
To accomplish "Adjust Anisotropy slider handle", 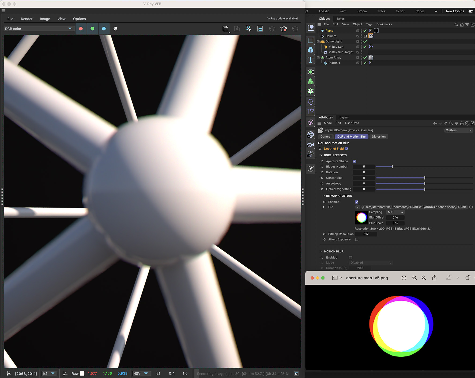I will point(425,184).
